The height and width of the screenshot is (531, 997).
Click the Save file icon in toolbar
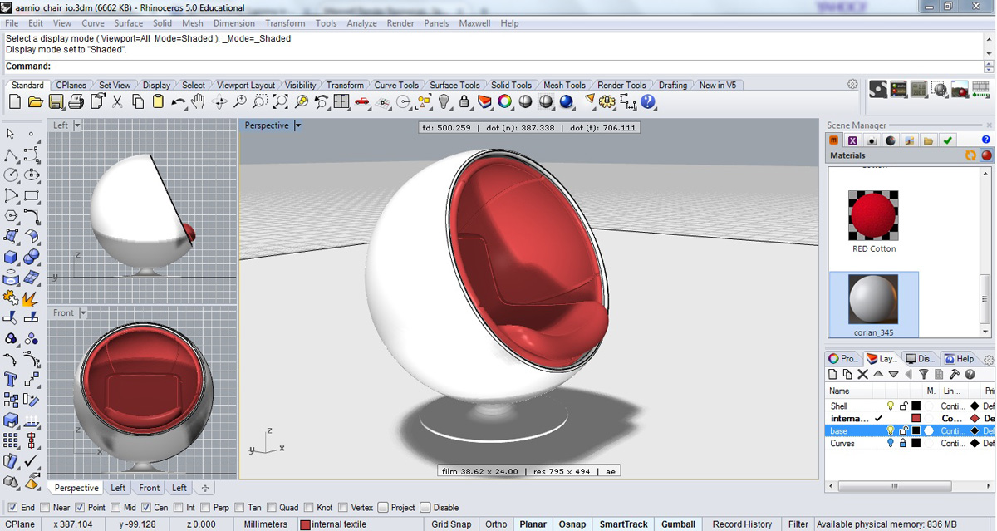click(56, 101)
